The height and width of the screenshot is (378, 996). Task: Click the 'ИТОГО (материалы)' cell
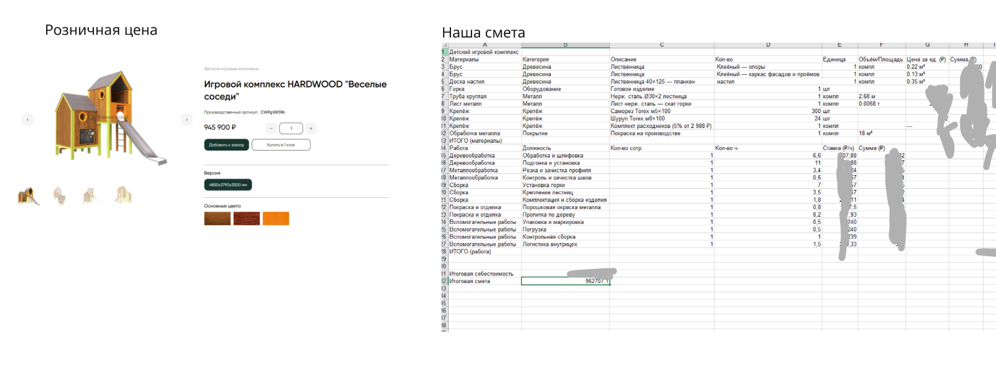(x=484, y=140)
